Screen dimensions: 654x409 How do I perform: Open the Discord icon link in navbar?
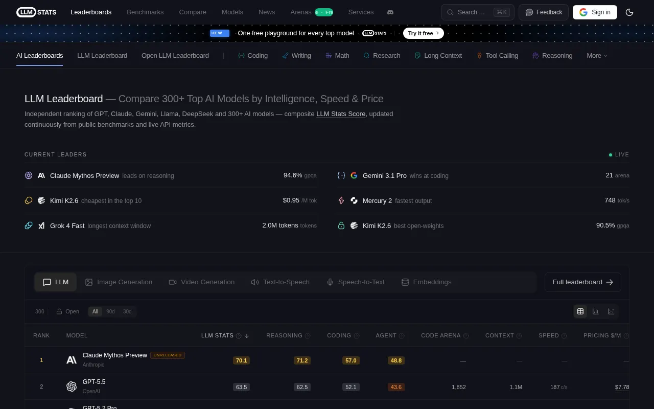click(390, 12)
